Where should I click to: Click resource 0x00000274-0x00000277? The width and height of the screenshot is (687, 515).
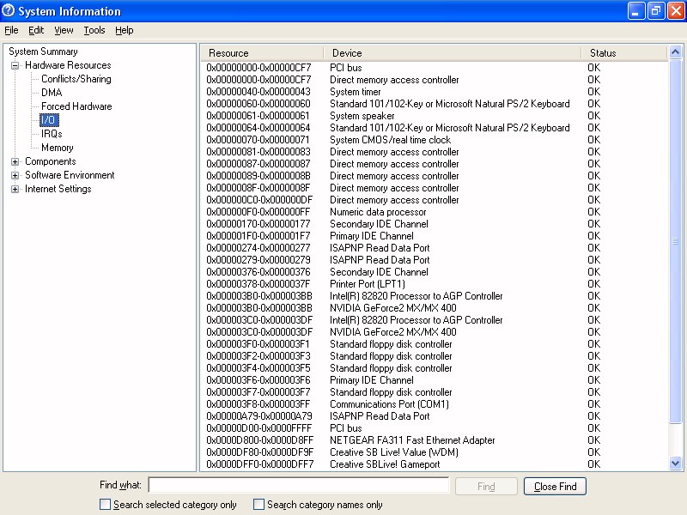[x=258, y=248]
